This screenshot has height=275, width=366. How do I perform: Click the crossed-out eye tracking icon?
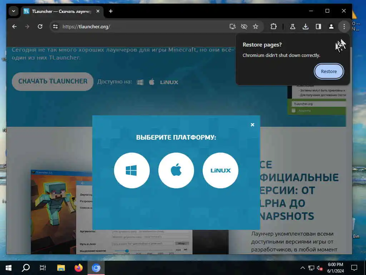click(x=244, y=26)
